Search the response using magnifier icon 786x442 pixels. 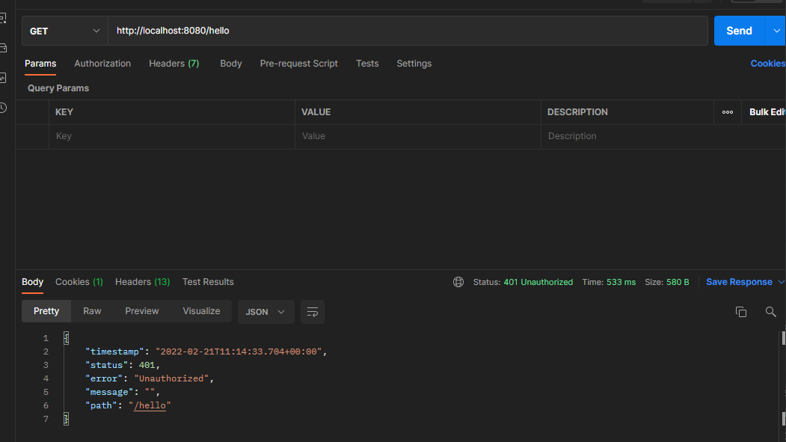click(770, 312)
